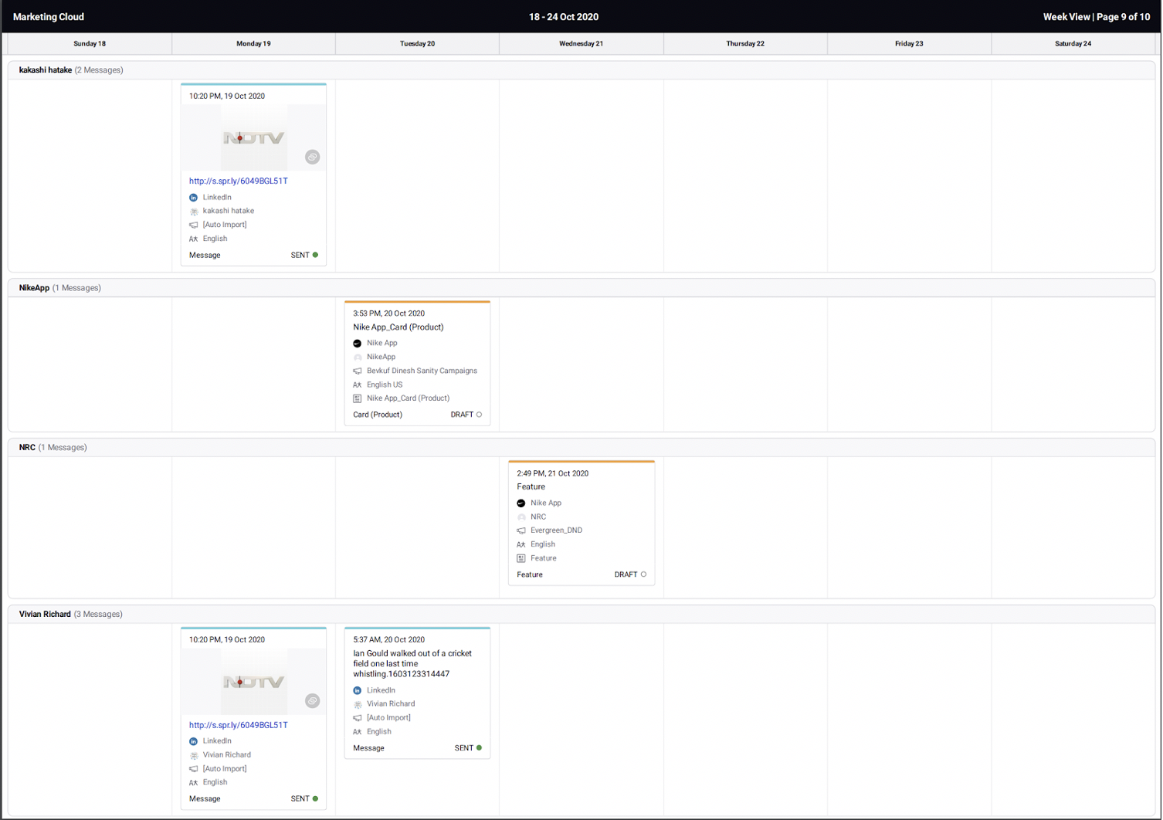Click 5:37 AM, 20 Oct 2020 timestamp

[389, 640]
